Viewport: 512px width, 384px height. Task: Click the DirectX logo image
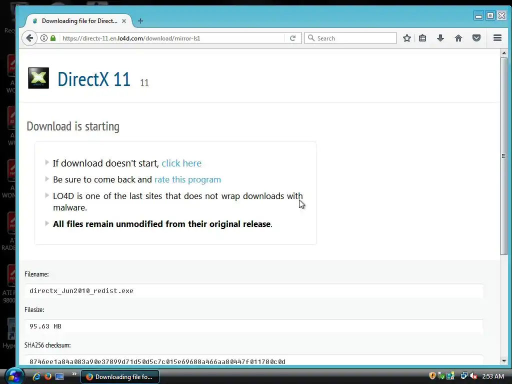38,78
